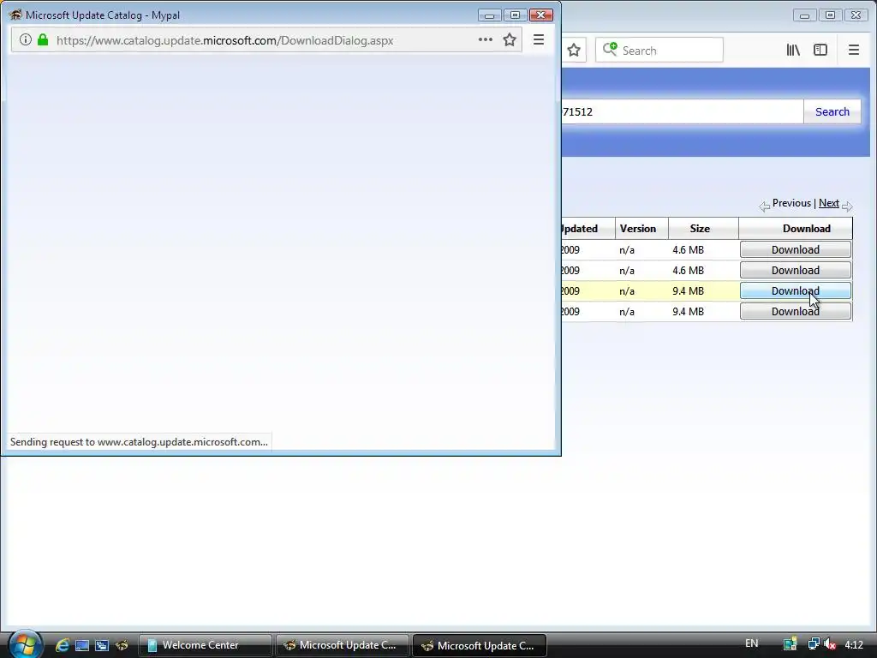Viewport: 877px width, 658px height.
Task: Switch to the Welcome Center taskbar item
Action: pos(205,645)
